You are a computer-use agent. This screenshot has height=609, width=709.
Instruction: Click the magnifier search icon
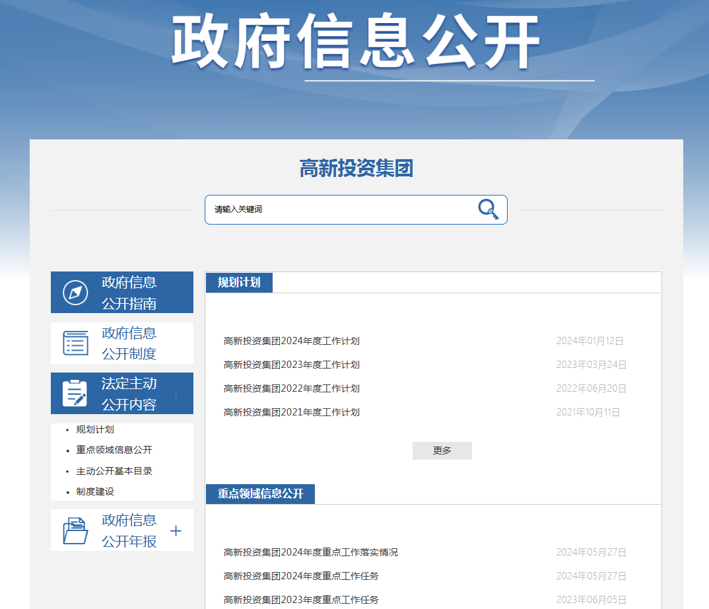[488, 209]
